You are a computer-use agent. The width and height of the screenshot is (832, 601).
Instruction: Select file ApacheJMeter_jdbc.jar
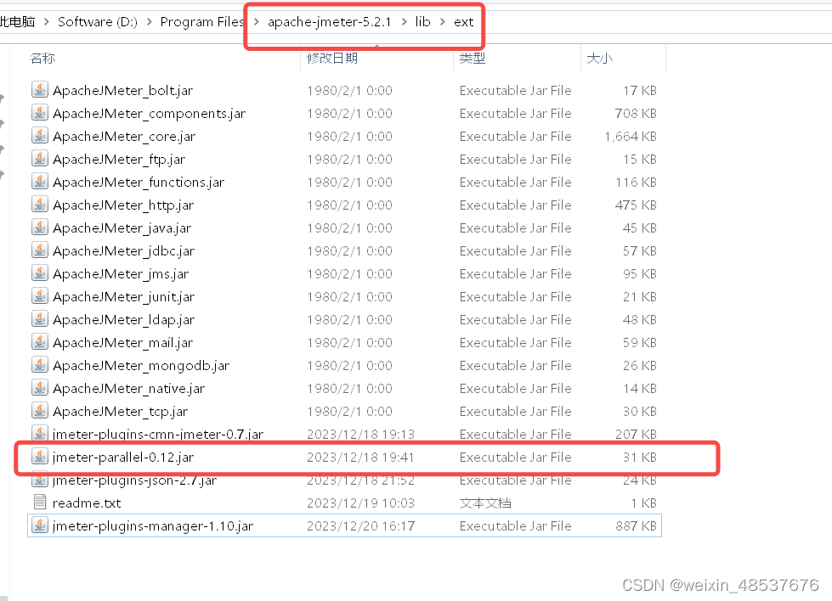pyautogui.click(x=123, y=251)
